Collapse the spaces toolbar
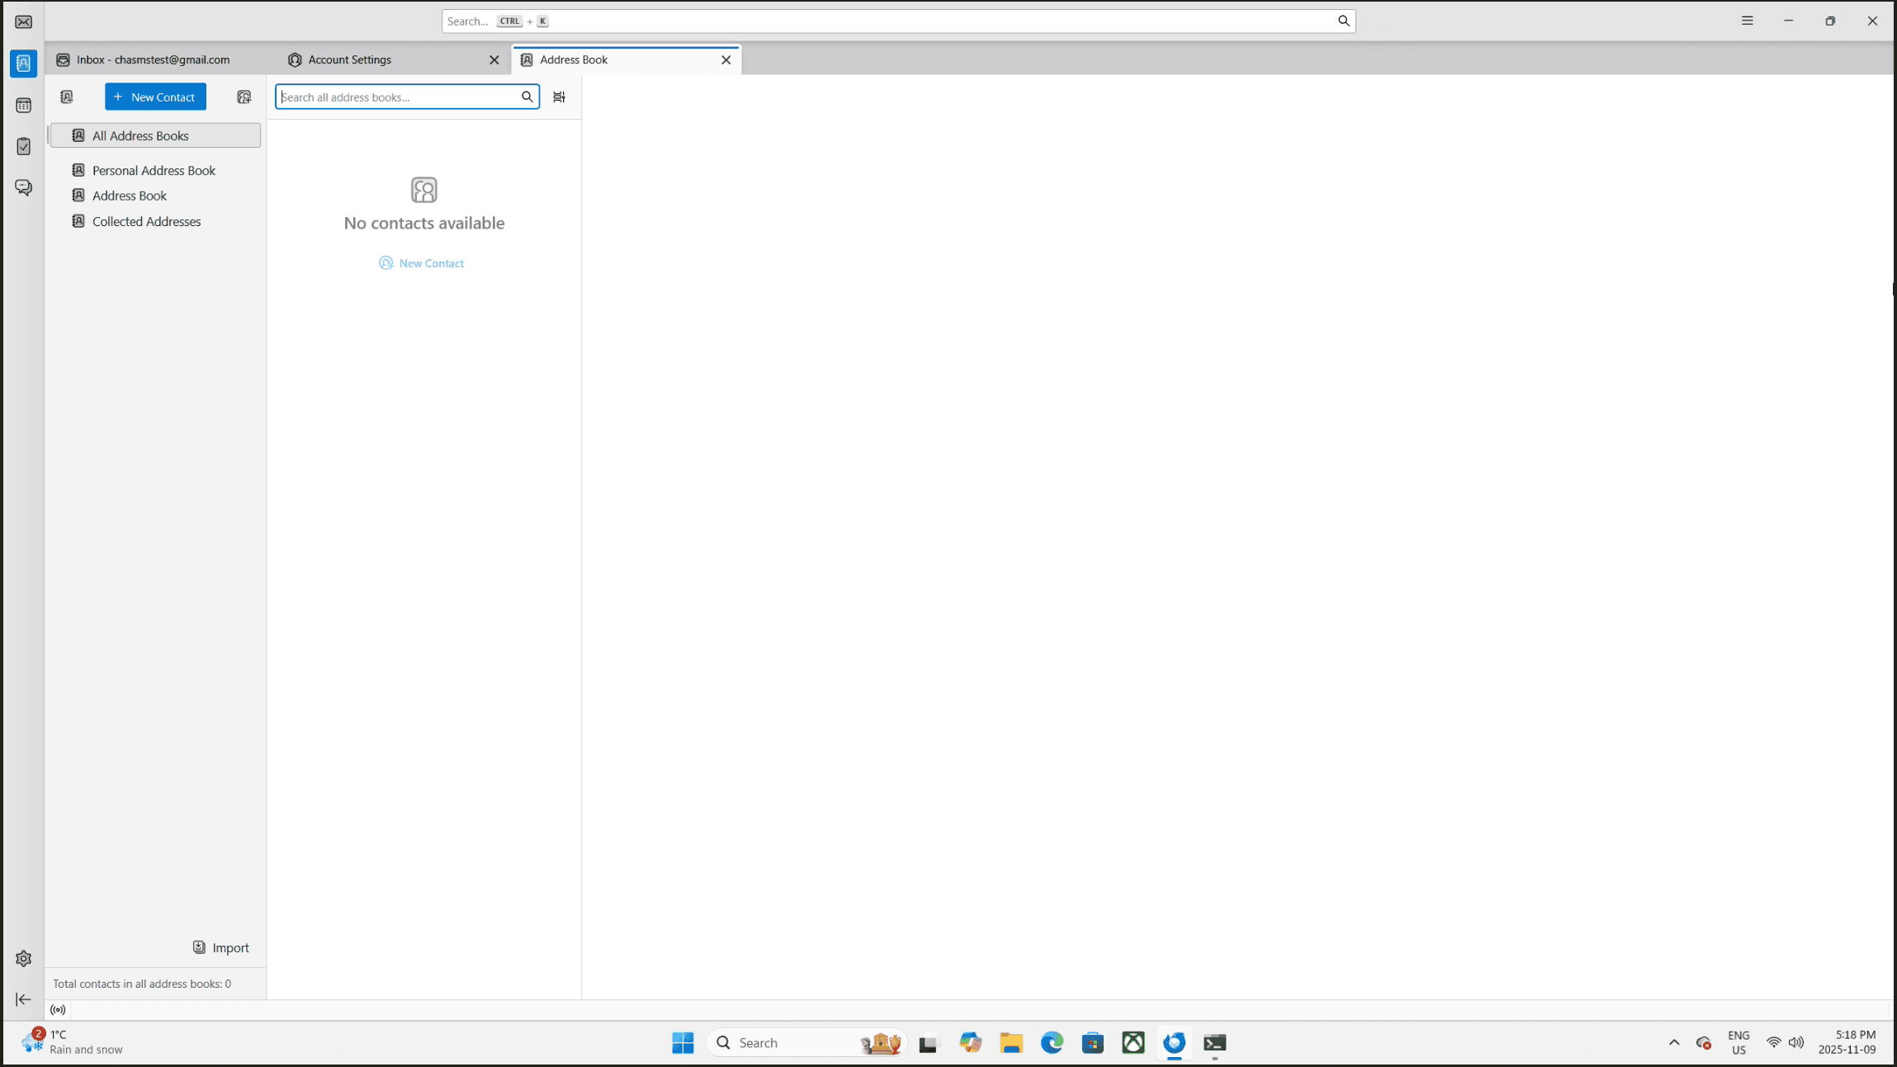Viewport: 1897px width, 1067px height. pos(23,999)
